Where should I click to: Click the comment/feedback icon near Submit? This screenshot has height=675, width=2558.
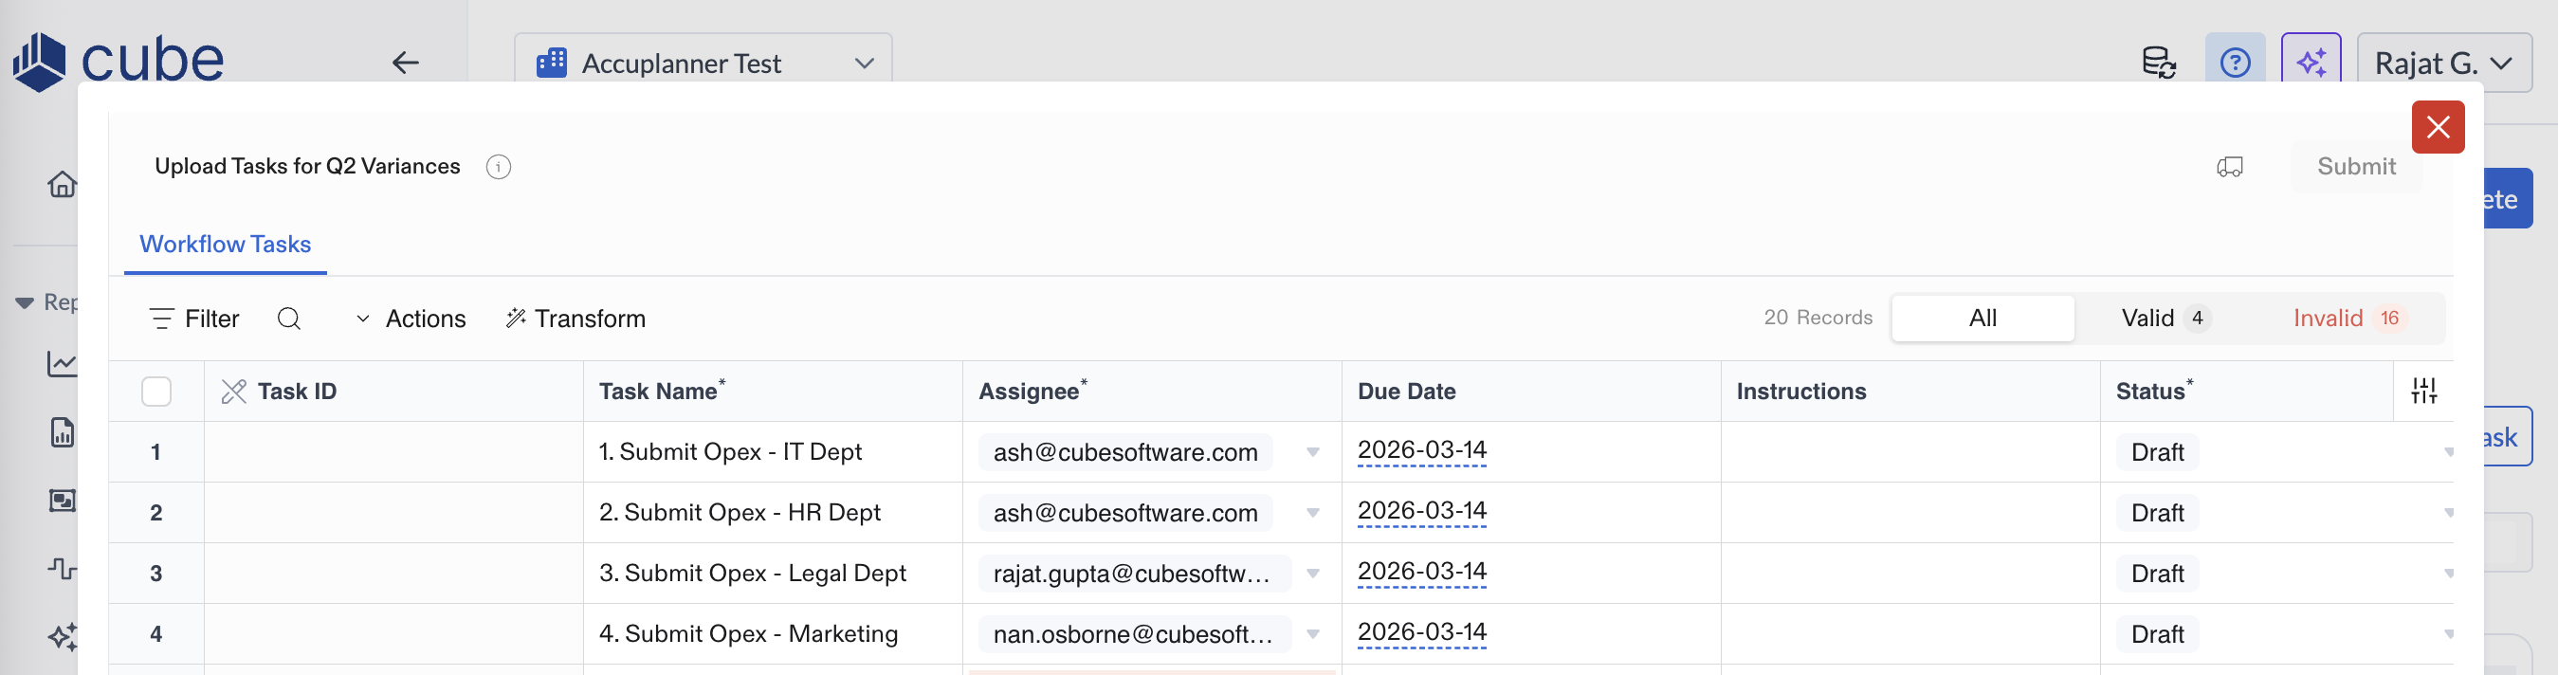(x=2229, y=167)
